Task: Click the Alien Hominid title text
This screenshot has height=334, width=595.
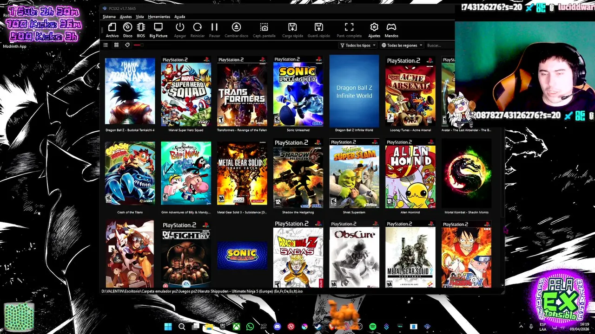Action: coord(410,212)
